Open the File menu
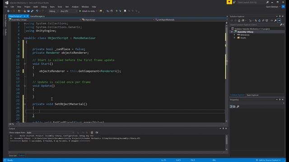This screenshot has height=162, width=289. [x=6, y=7]
